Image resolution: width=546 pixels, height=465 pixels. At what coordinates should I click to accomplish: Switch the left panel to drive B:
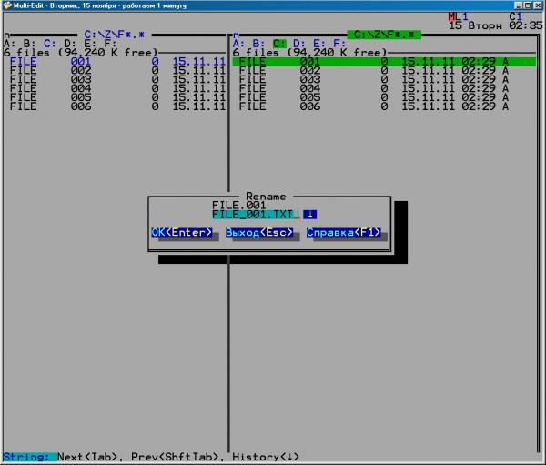29,43
